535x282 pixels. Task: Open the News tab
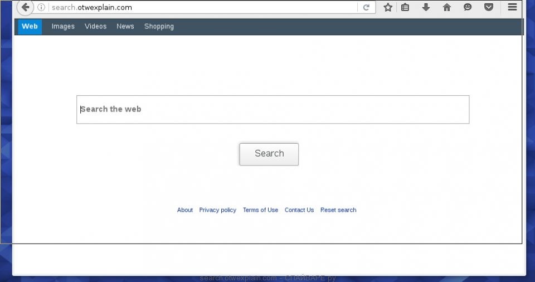click(x=125, y=26)
